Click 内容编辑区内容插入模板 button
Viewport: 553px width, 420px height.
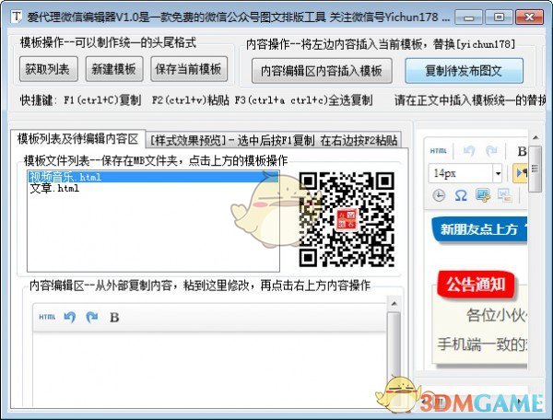(x=322, y=71)
